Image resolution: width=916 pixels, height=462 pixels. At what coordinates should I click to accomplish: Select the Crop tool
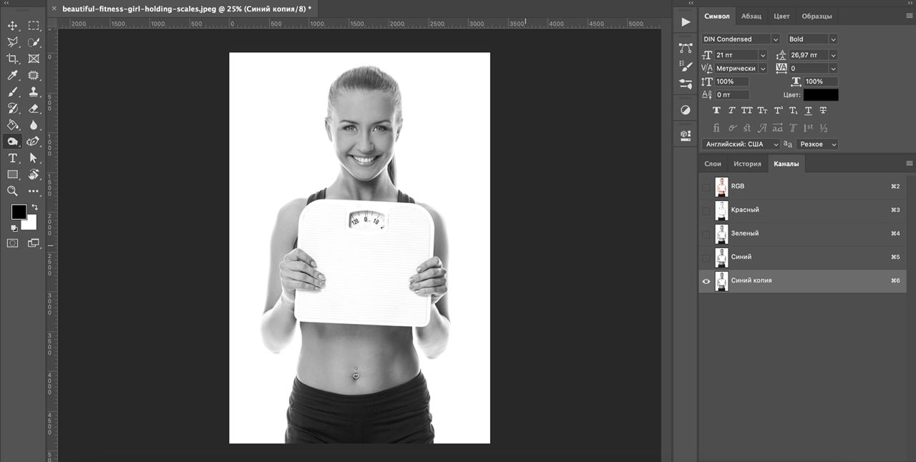coord(12,59)
